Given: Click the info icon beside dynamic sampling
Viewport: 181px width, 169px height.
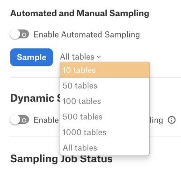Looking at the screenshot, I should tap(171, 120).
